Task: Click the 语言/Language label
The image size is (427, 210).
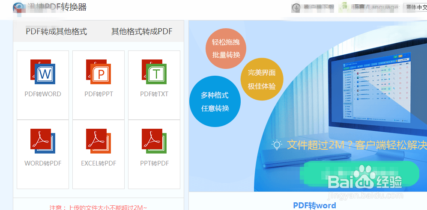Action: tap(375, 8)
